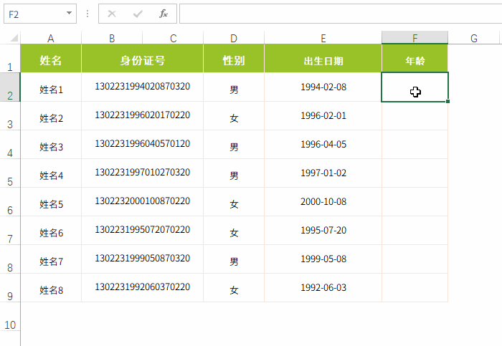This screenshot has height=346, width=502.
Task: Select column G header
Action: tap(474, 39)
